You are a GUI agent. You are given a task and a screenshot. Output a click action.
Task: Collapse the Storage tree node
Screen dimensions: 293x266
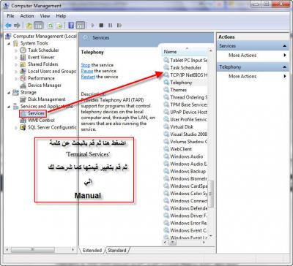9,93
